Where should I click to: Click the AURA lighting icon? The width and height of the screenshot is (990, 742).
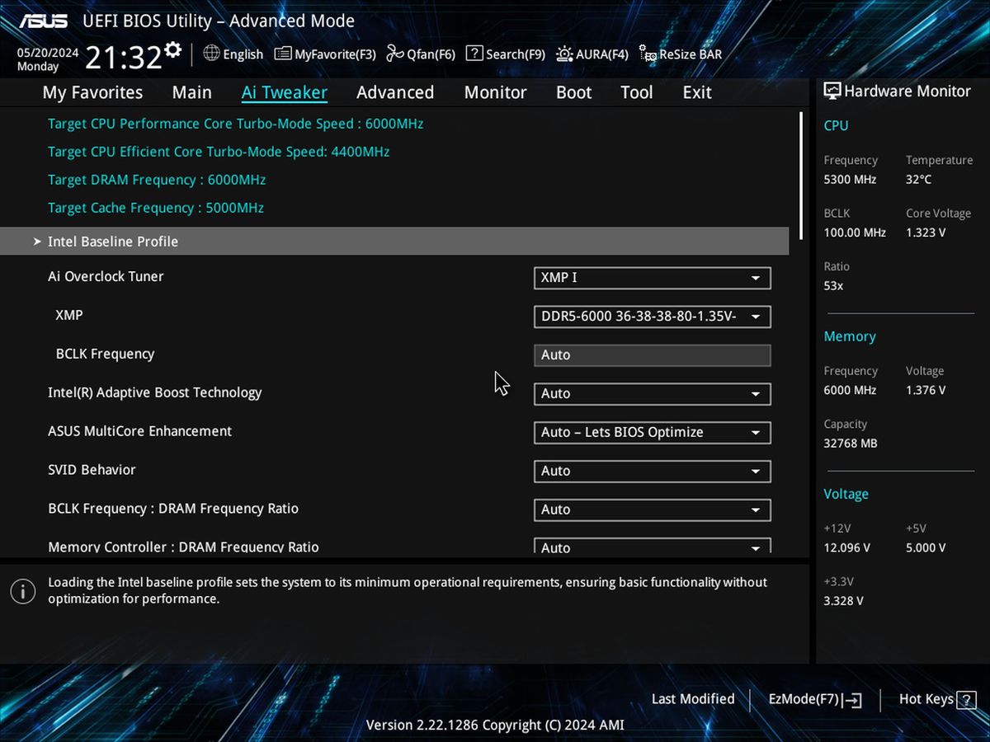pyautogui.click(x=564, y=54)
